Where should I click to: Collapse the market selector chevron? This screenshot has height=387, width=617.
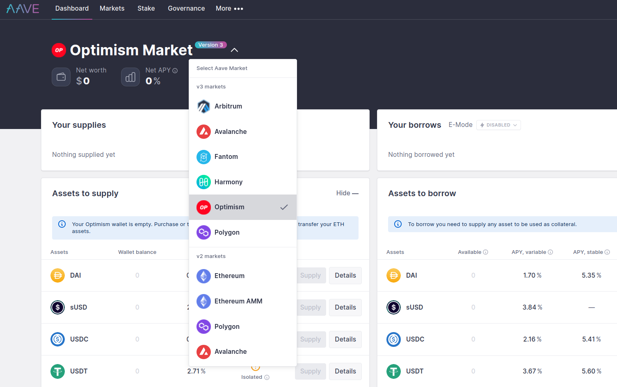pyautogui.click(x=234, y=50)
